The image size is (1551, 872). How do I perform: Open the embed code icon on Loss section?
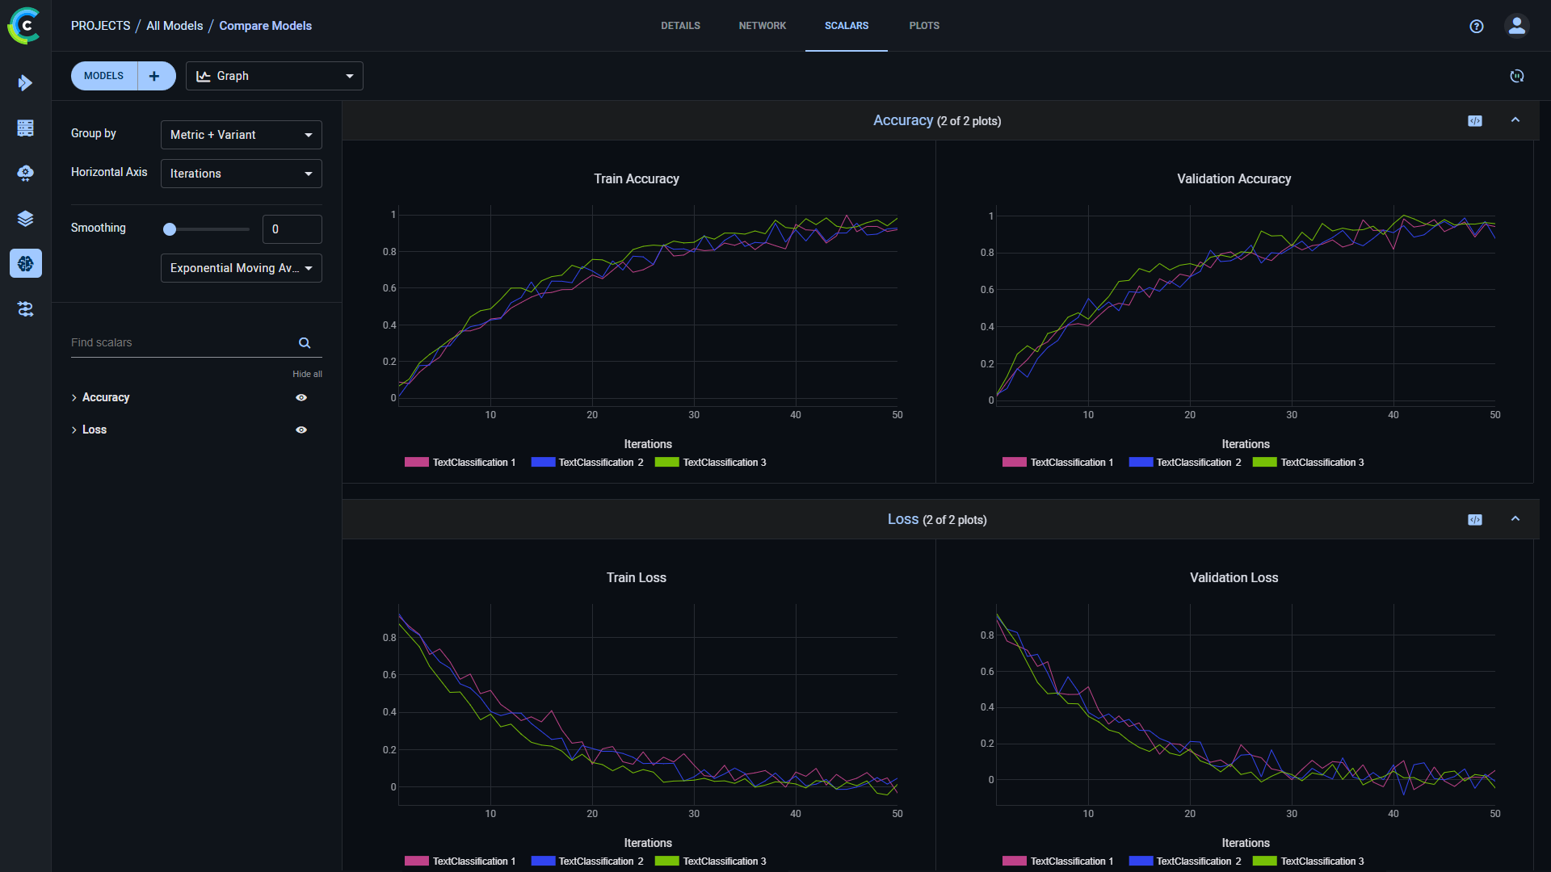pos(1474,519)
